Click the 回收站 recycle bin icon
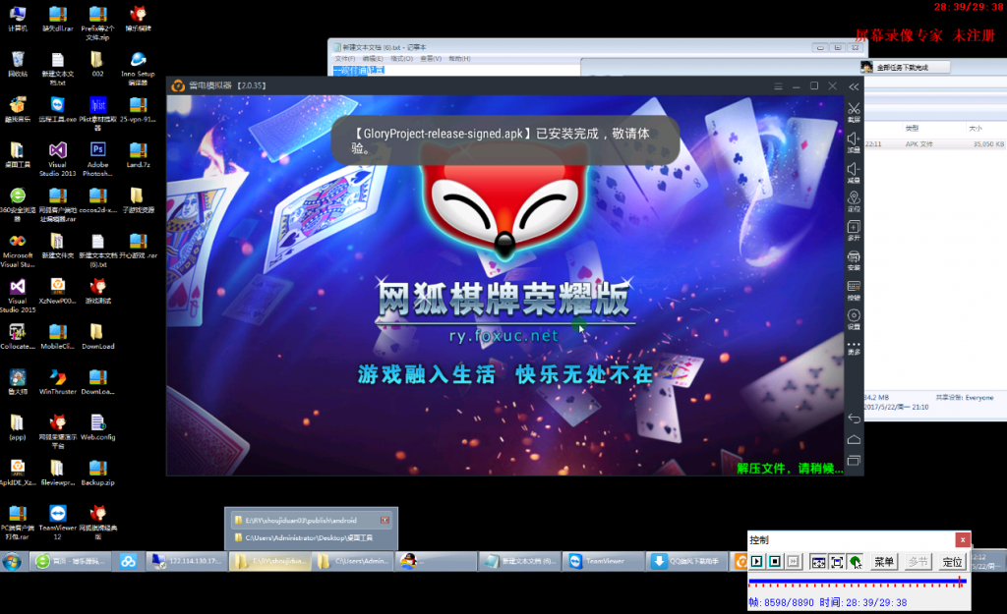 pyautogui.click(x=18, y=64)
